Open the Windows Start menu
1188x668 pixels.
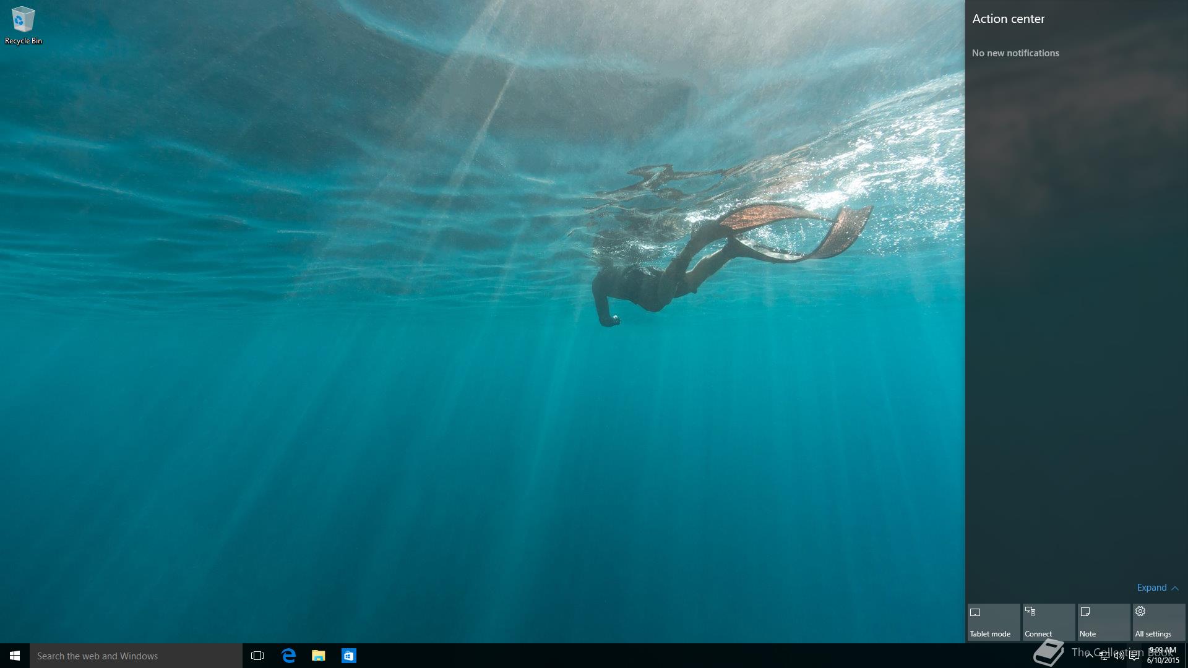(x=15, y=656)
